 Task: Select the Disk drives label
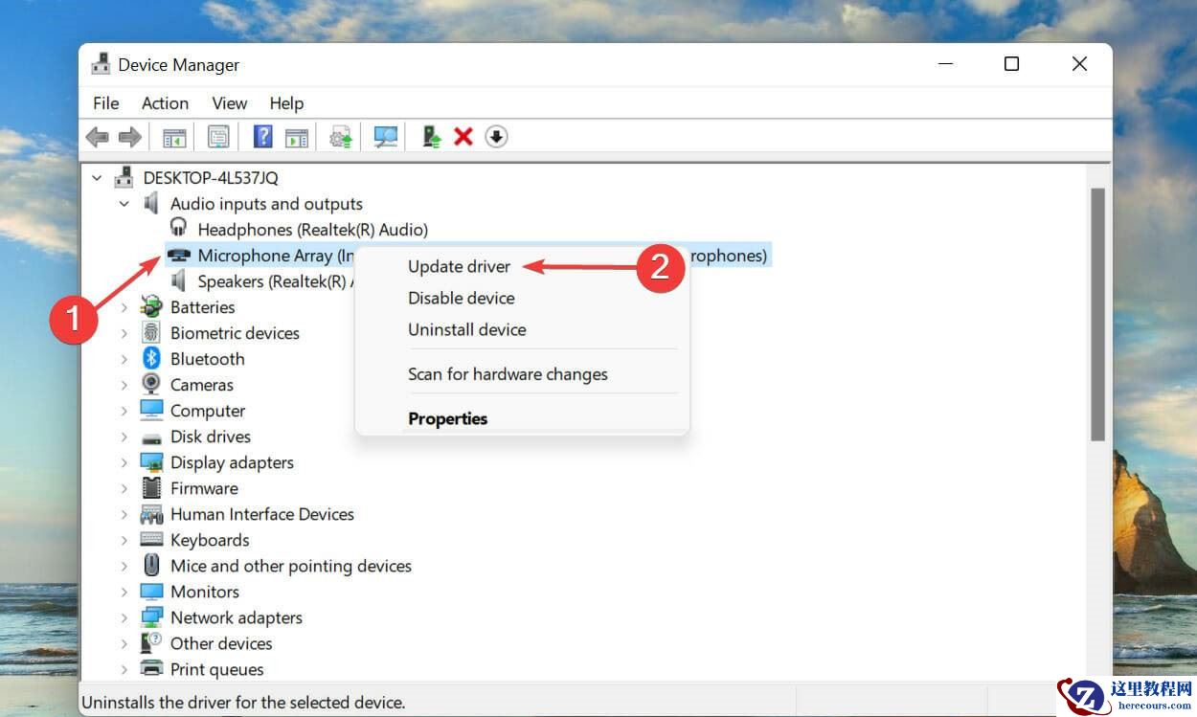(211, 437)
